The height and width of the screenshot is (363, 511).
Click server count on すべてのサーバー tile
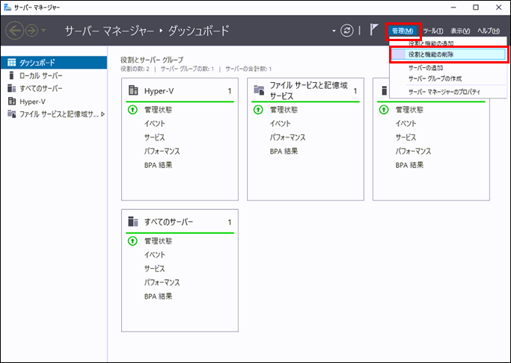230,223
